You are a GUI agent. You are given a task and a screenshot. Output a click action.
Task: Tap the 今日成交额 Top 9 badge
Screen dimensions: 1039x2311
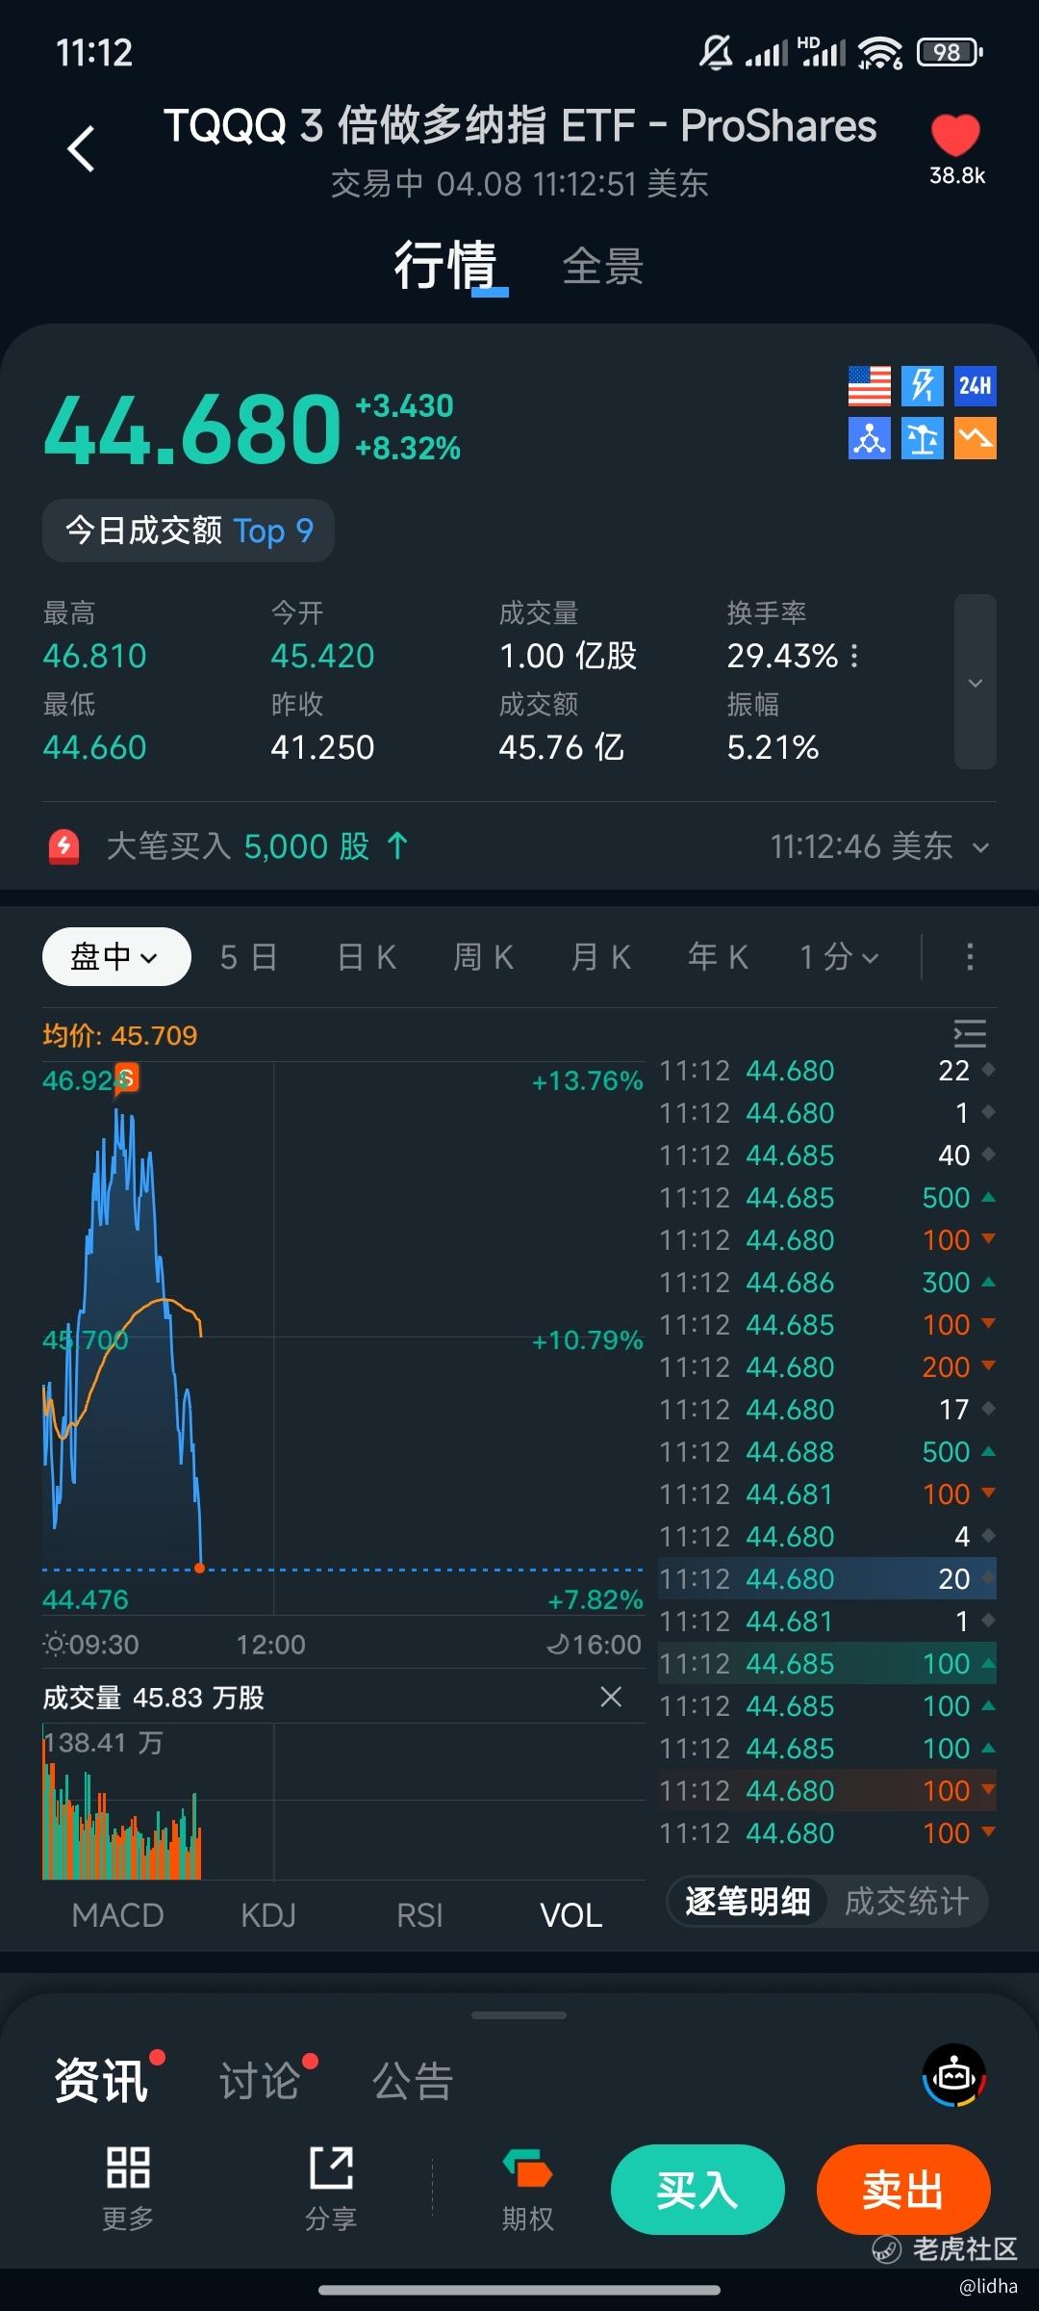(x=189, y=531)
